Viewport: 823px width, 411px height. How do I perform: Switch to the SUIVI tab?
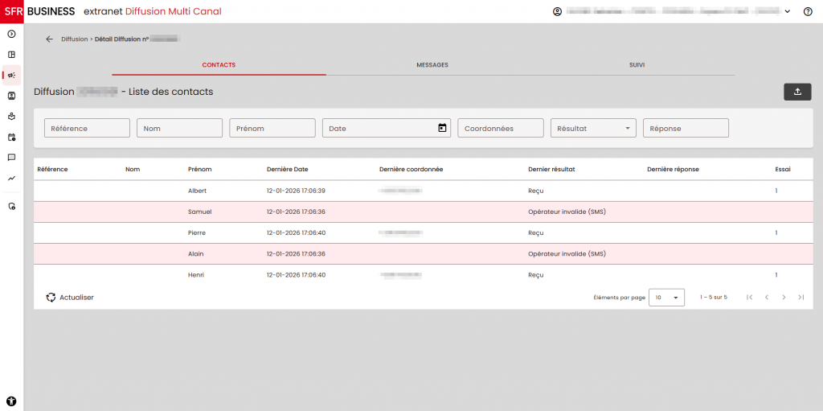tap(637, 65)
